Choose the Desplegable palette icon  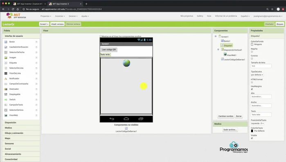point(6,94)
